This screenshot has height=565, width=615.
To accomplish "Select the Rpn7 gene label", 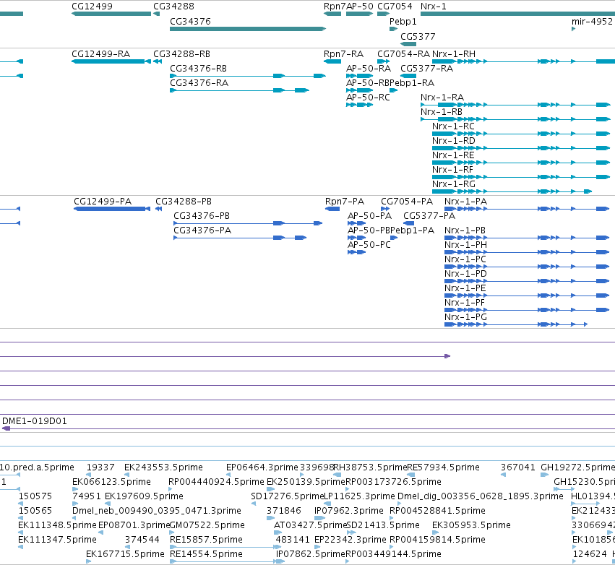I will coord(335,7).
